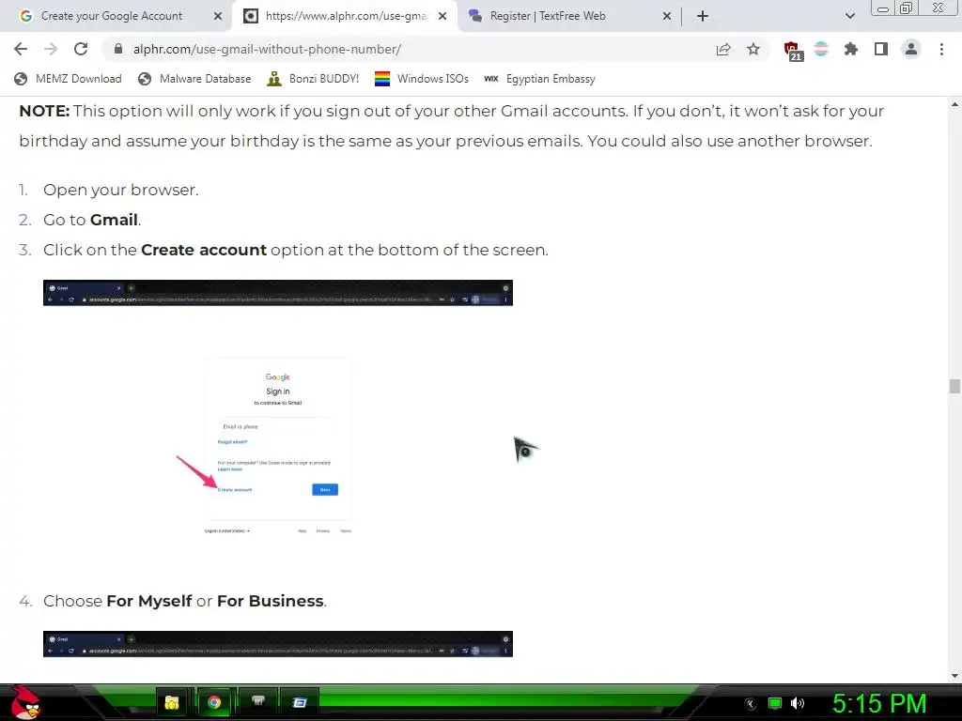Open a new tab
Screen dimensions: 962x721
[x=703, y=16]
